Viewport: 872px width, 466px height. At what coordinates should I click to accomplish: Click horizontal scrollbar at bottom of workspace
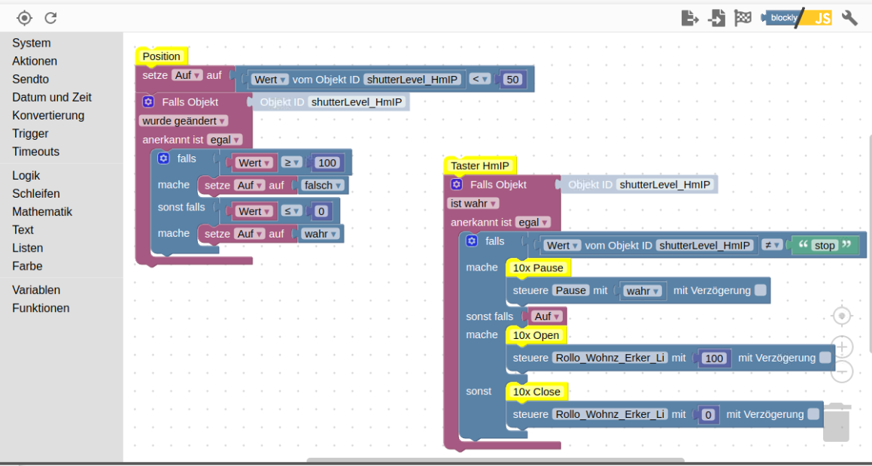[x=495, y=460]
